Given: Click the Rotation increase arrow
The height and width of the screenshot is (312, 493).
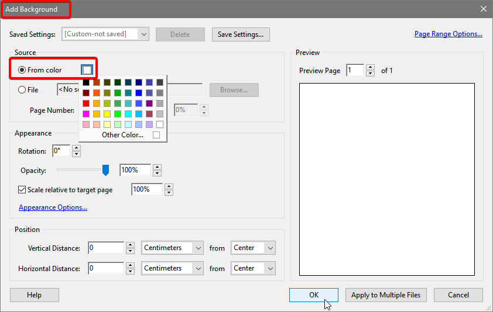Looking at the screenshot, I should click(76, 148).
